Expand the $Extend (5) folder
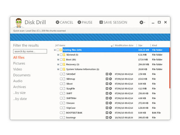180x135 pixels. pos(58,55)
